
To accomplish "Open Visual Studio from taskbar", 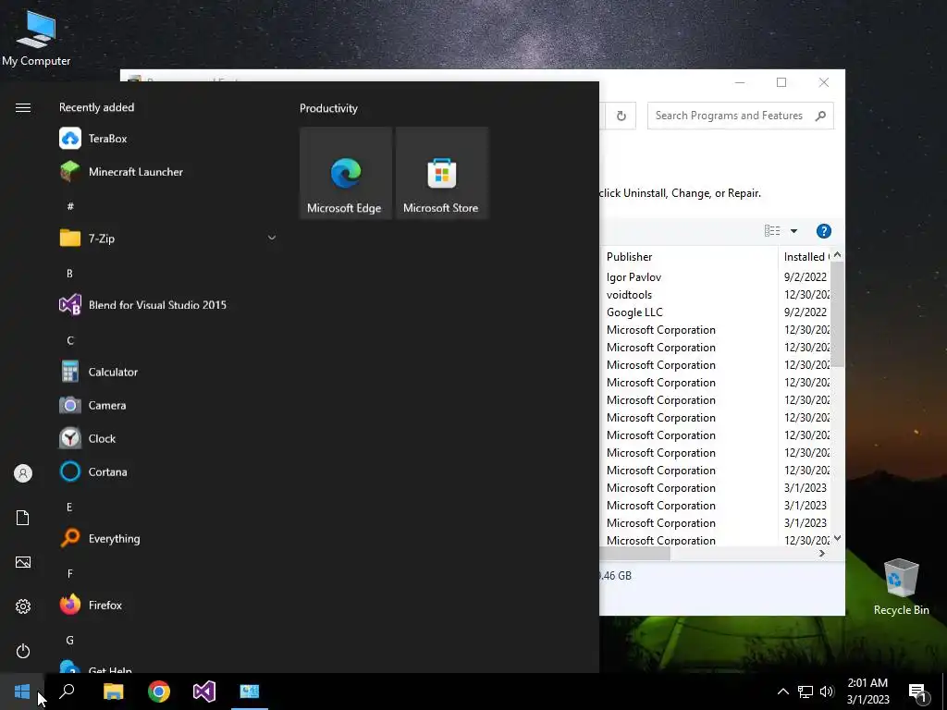I will tap(204, 692).
